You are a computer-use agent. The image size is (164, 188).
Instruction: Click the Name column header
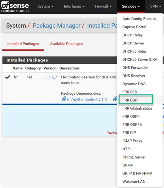click(x=17, y=68)
